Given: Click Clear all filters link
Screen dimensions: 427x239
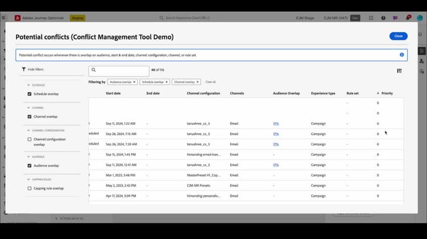Looking at the screenshot, I should click(211, 82).
